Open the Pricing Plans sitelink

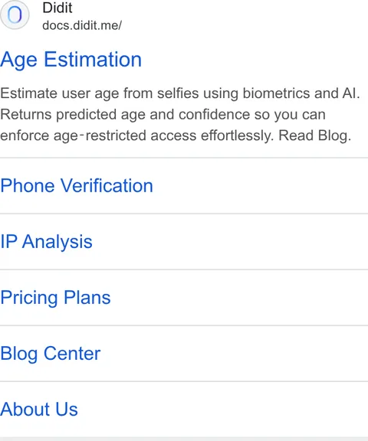55,298
